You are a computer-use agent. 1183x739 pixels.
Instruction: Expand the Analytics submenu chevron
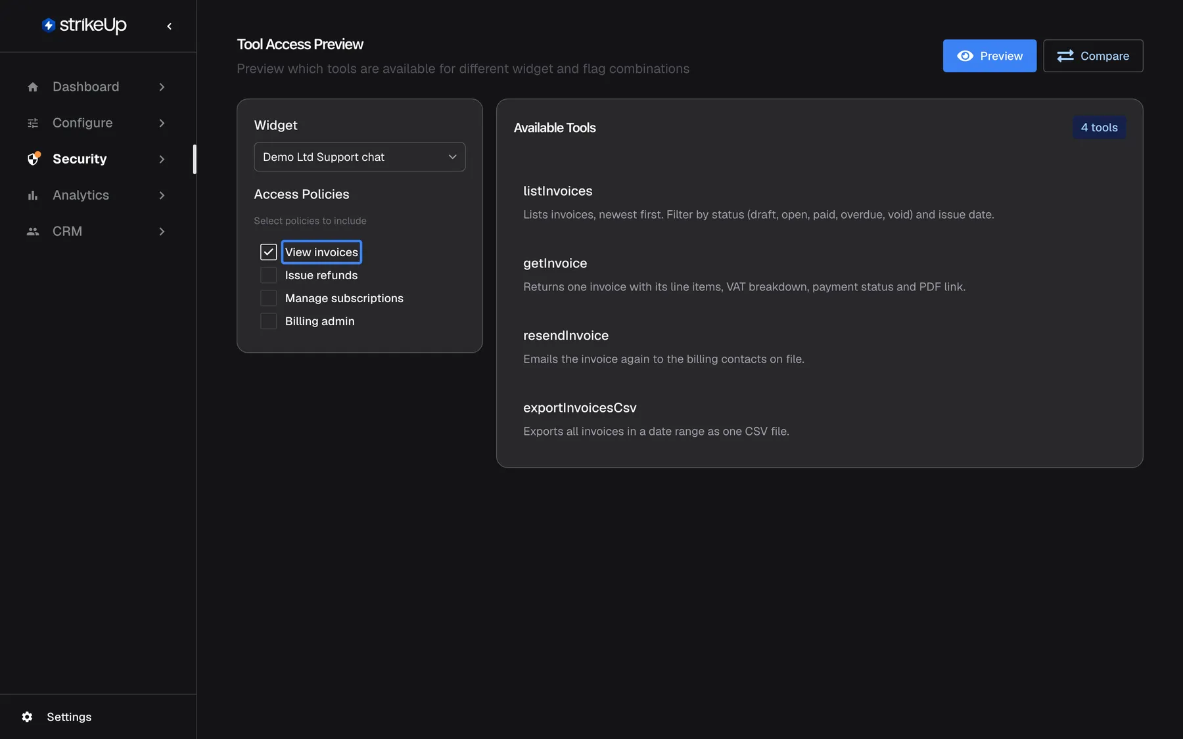(x=162, y=195)
